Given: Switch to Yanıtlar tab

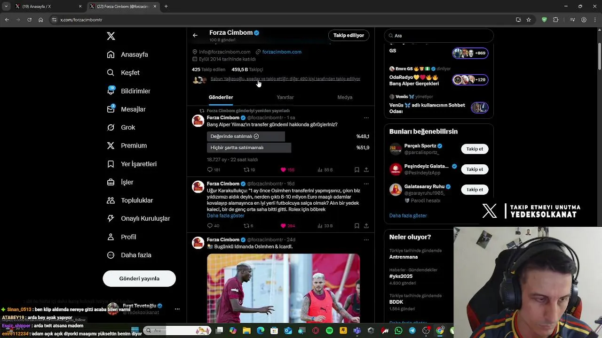Looking at the screenshot, I should pos(285,97).
